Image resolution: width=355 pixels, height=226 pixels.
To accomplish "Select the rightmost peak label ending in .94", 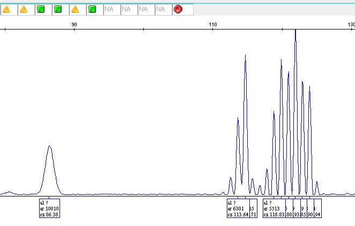I will pyautogui.click(x=317, y=208).
